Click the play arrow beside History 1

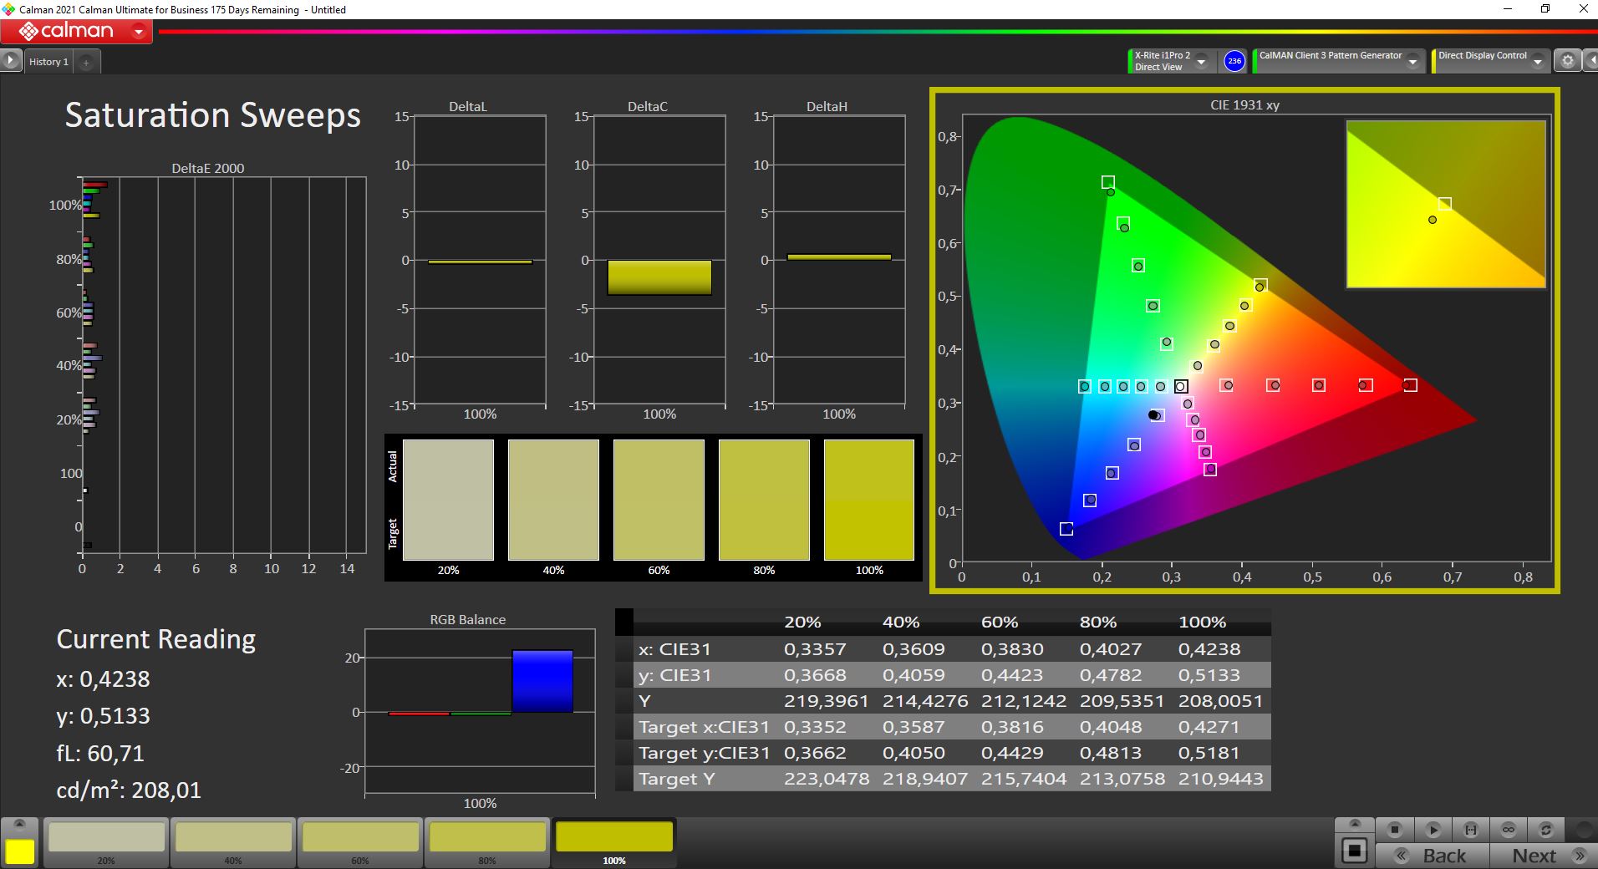pos(11,61)
